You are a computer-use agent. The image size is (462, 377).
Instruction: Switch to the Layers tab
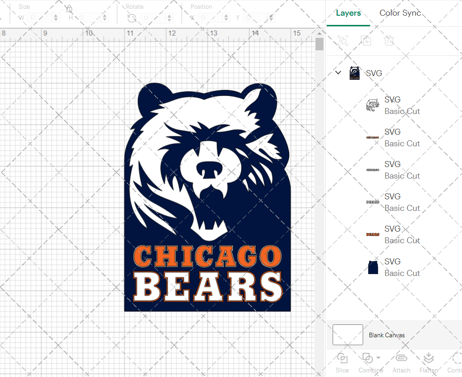(348, 13)
